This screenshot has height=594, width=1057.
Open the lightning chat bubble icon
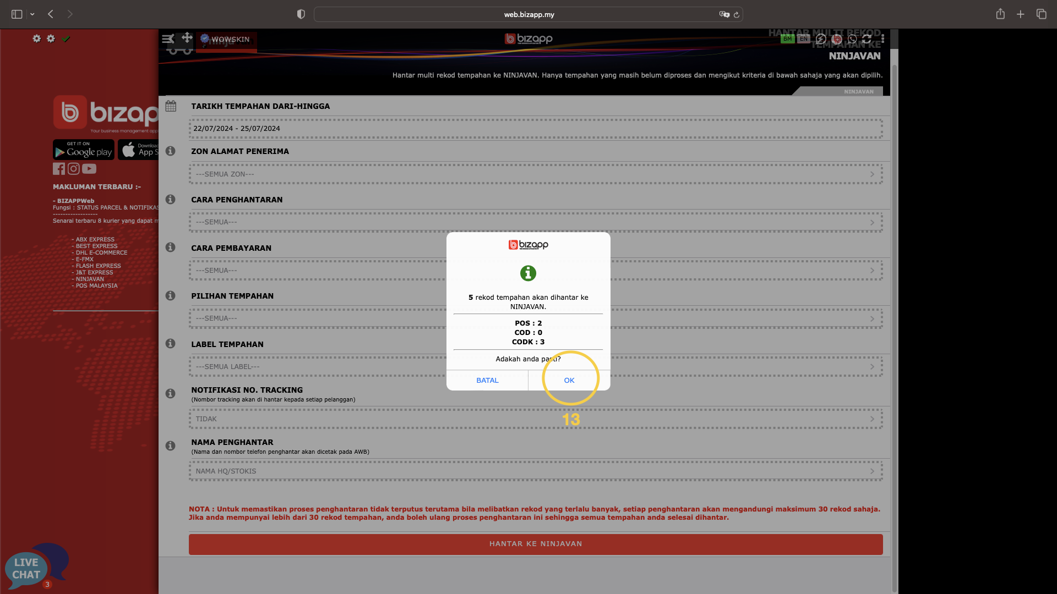click(821, 38)
